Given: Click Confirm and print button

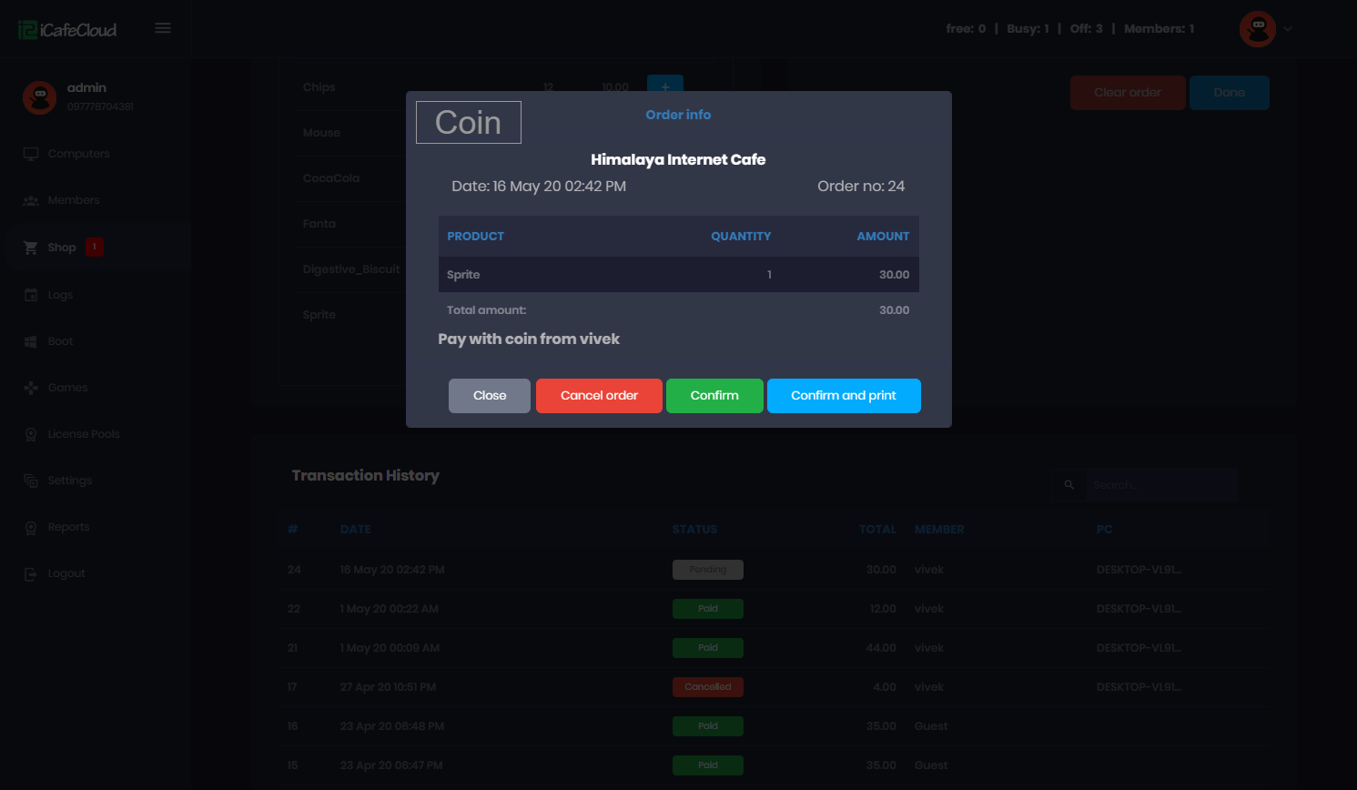Looking at the screenshot, I should pos(844,396).
